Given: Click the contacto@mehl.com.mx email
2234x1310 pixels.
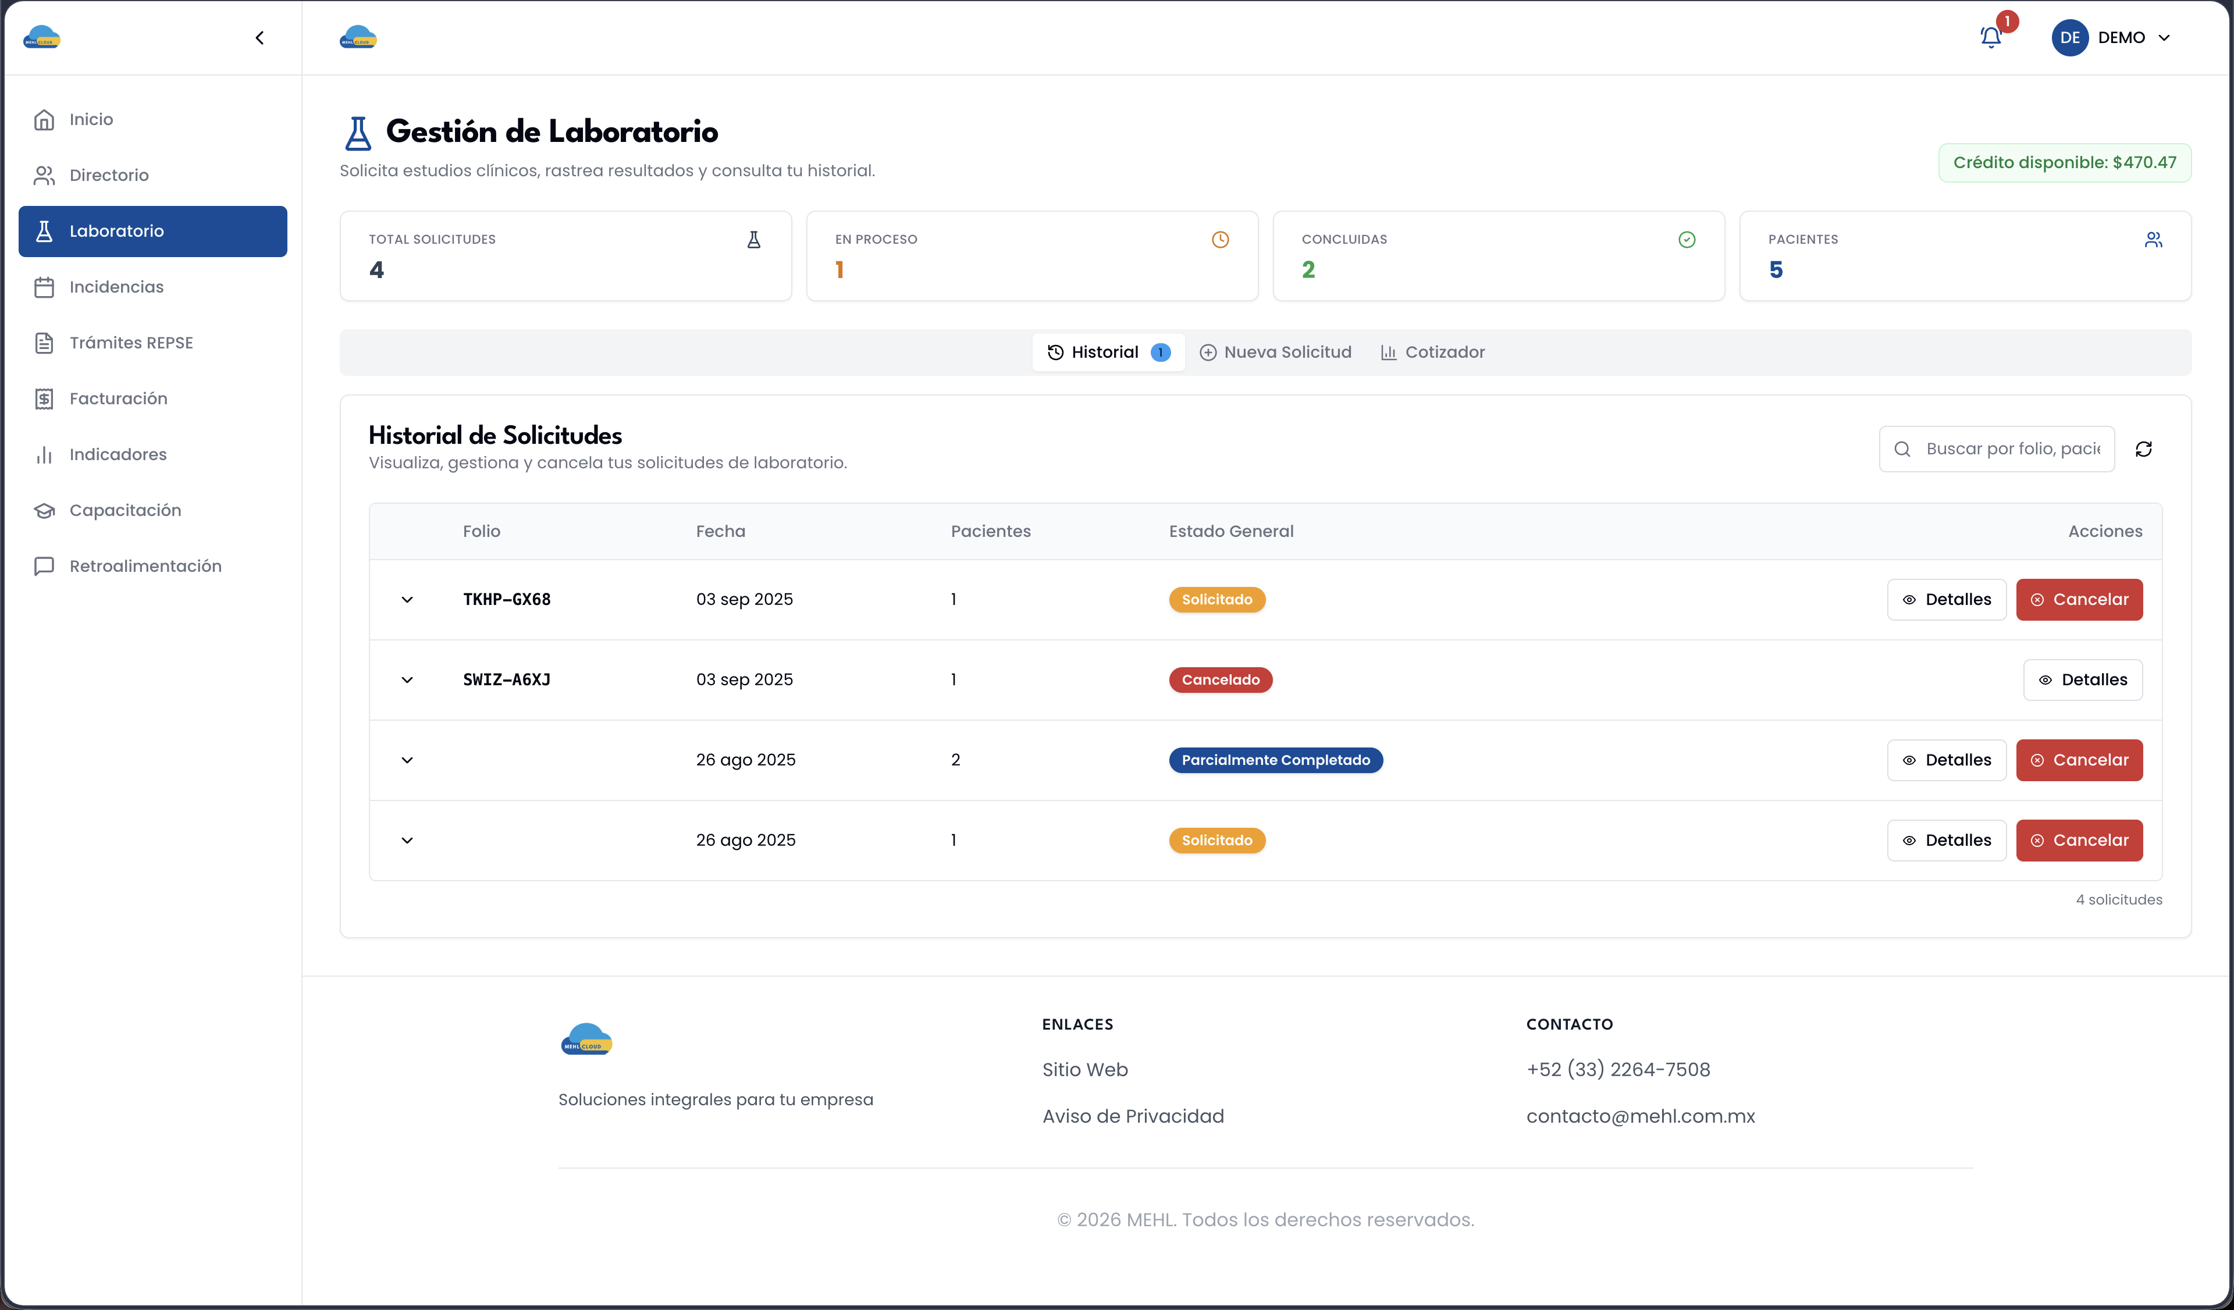Looking at the screenshot, I should click(1640, 1117).
